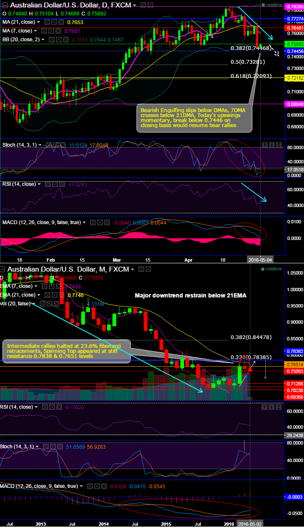Viewport: 304px width, 527px height.
Task: Select the 'Major downtrend restrain below 21EMA' text annotation
Action: 191,295
